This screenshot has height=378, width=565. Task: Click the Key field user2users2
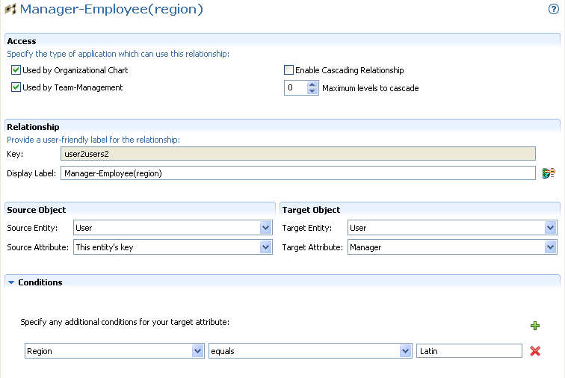point(297,153)
